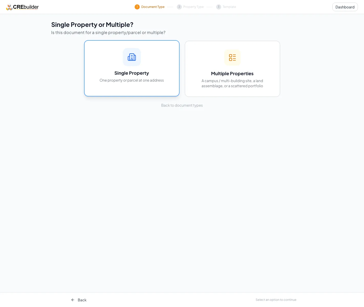
Task: Click the step 3 circle in the progress stepper
Action: pos(219,7)
